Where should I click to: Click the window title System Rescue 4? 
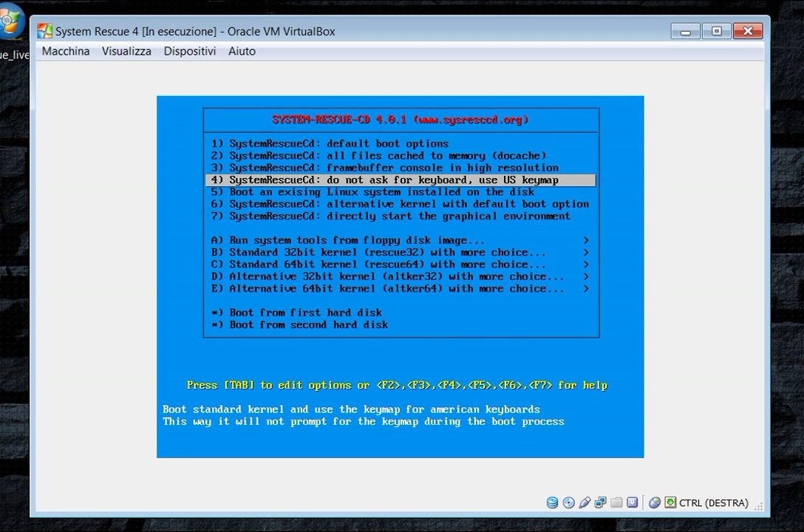[x=195, y=32]
